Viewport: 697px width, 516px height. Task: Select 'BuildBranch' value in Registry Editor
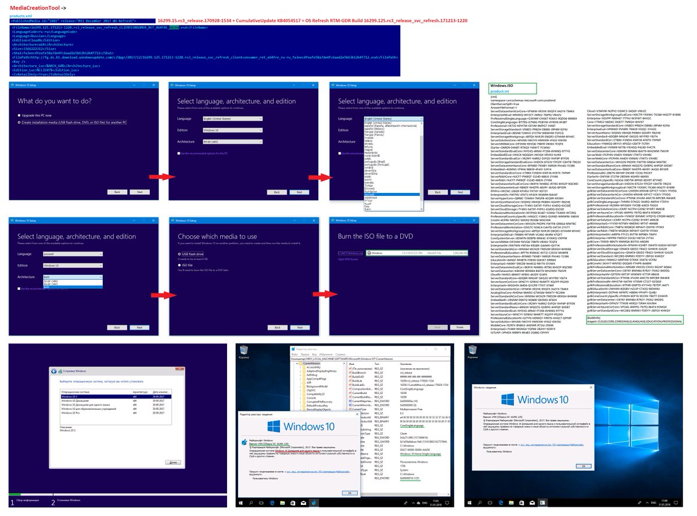click(357, 372)
